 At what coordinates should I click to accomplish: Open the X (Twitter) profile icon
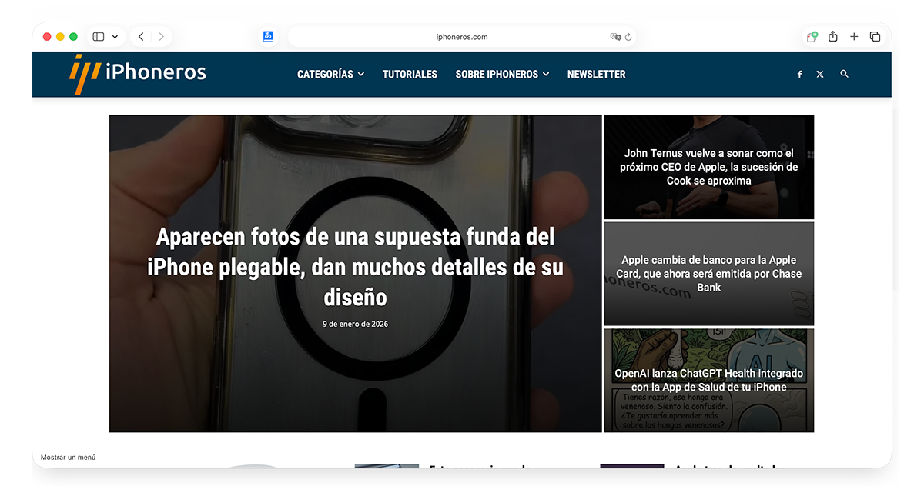click(x=819, y=74)
